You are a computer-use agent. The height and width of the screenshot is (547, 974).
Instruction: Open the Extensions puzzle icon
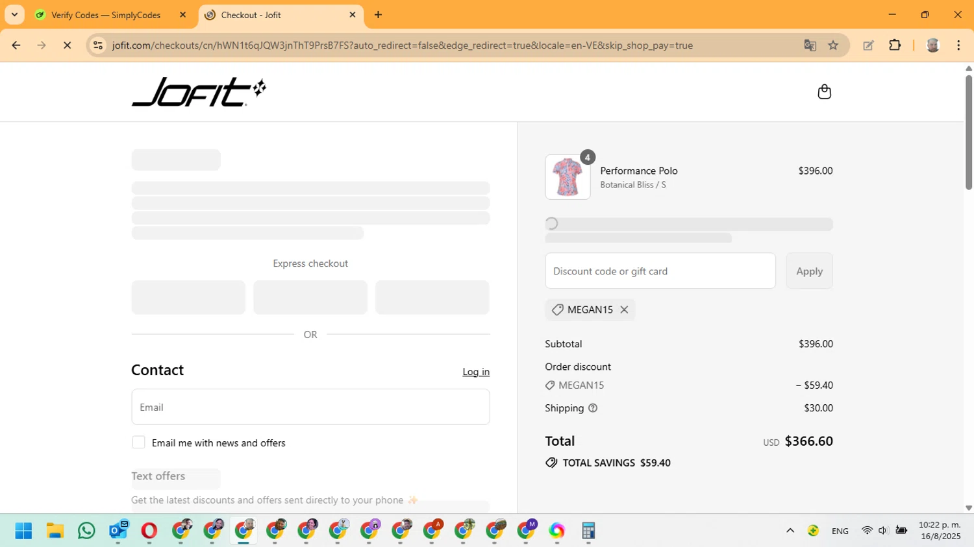pyautogui.click(x=895, y=45)
